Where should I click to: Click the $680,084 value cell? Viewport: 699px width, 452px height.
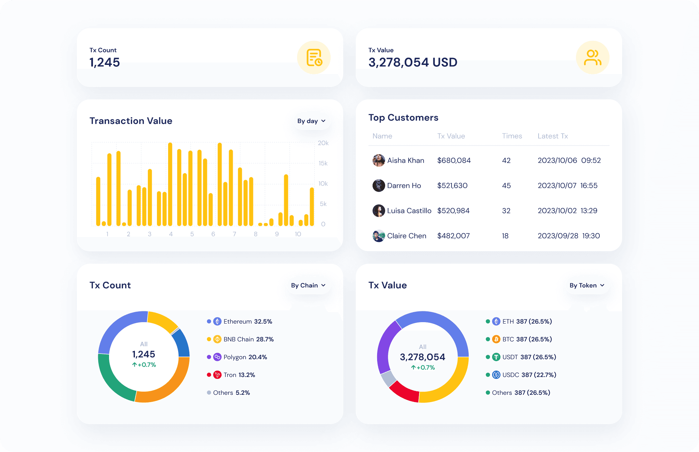click(454, 161)
